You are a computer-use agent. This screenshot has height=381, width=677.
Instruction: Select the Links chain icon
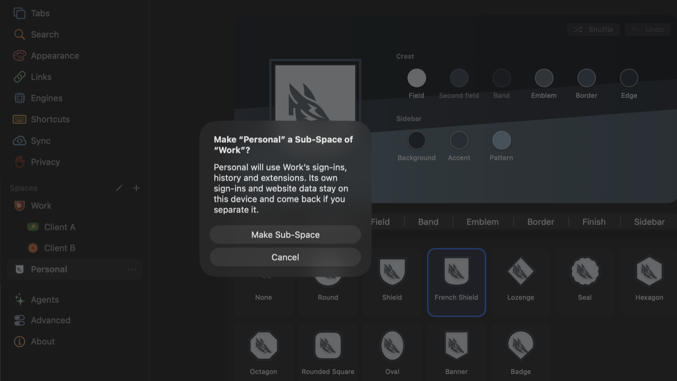pyautogui.click(x=19, y=77)
